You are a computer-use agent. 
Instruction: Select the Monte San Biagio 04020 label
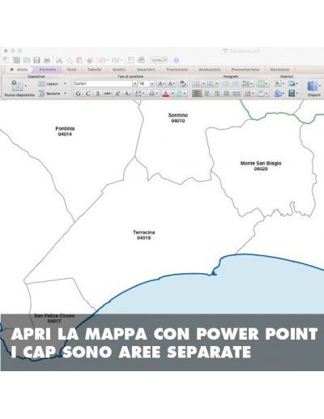pos(261,166)
